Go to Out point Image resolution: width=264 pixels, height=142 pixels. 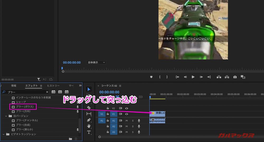(209, 77)
